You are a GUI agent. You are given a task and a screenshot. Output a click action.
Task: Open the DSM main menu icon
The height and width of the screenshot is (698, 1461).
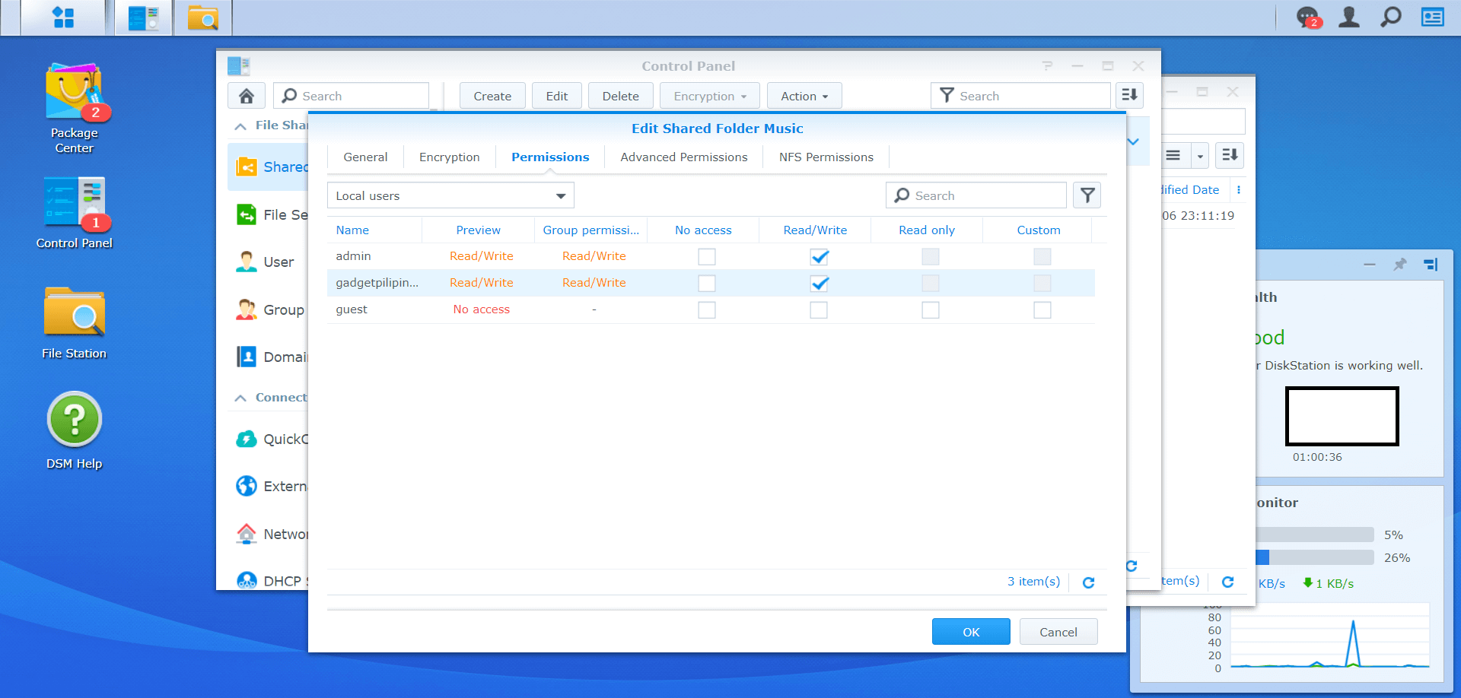[63, 17]
